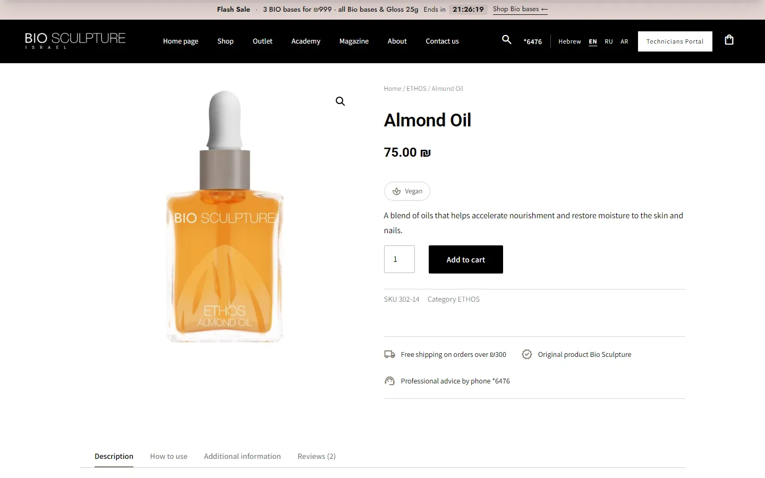This screenshot has height=478, width=765.
Task: Switch to Additional information tab
Action: point(242,456)
